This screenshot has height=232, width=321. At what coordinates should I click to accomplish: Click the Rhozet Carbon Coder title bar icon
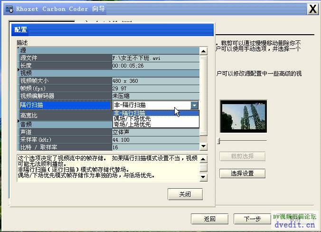[x=9, y=9]
